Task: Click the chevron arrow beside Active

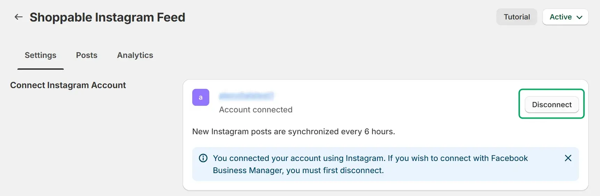Action: (579, 17)
